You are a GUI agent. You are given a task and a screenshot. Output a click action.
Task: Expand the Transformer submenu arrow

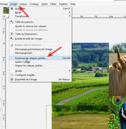tap(69, 16)
